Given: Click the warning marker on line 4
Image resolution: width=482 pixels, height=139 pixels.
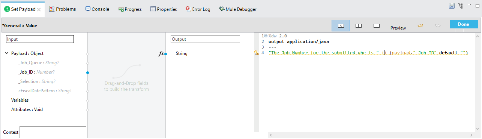Looking at the screenshot, I should click(257, 53).
